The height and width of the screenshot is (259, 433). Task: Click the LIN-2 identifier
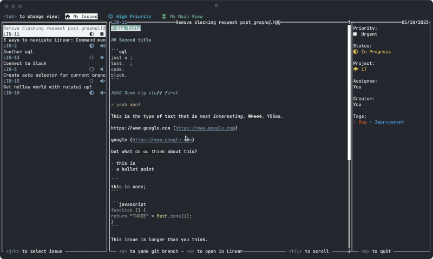pyautogui.click(x=10, y=46)
